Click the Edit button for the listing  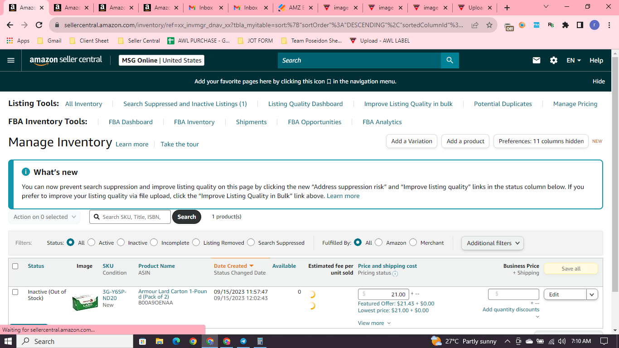tap(565, 295)
